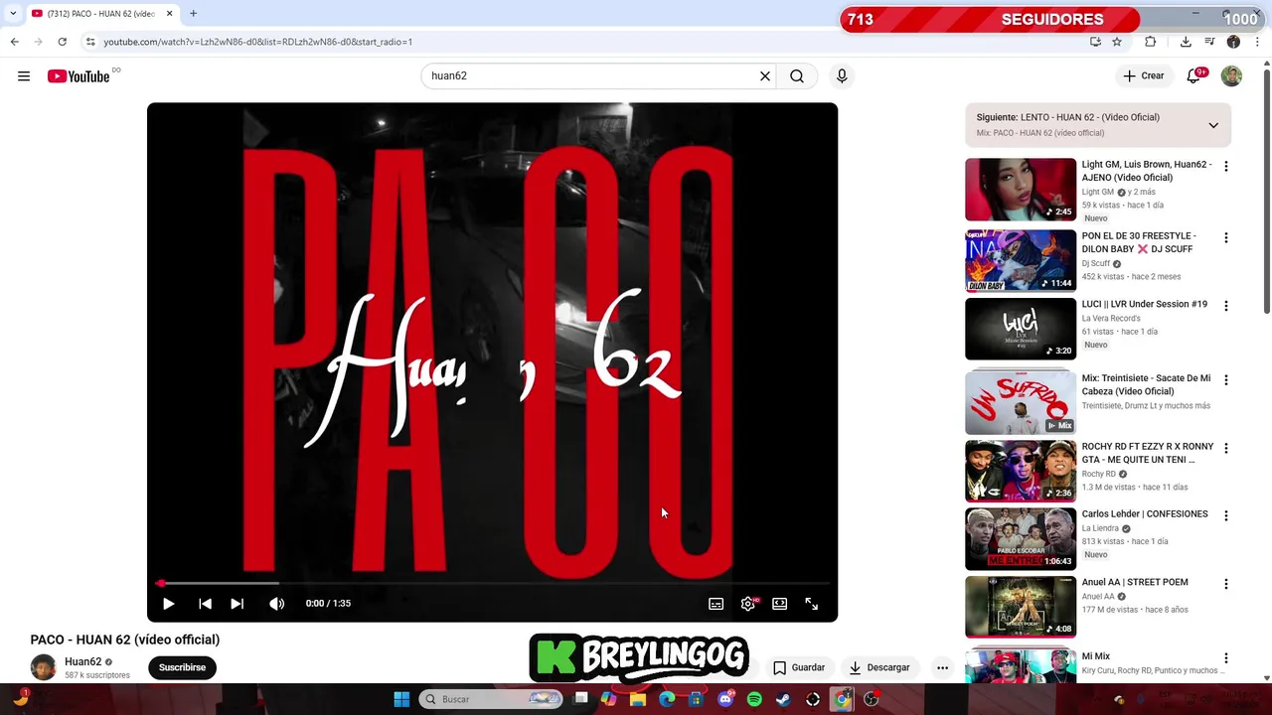1272x715 pixels.
Task: Save video with Guardar button
Action: coord(799,667)
